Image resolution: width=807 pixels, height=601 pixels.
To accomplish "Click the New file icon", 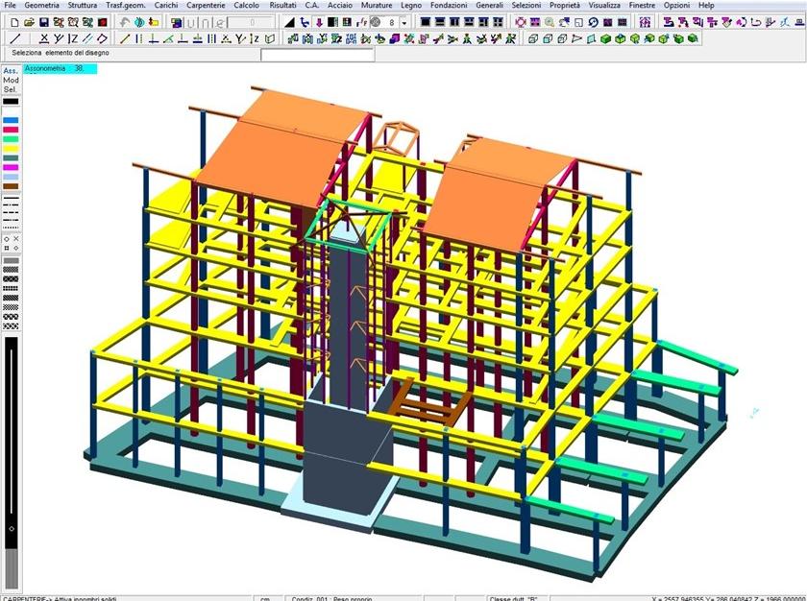I will pos(14,22).
